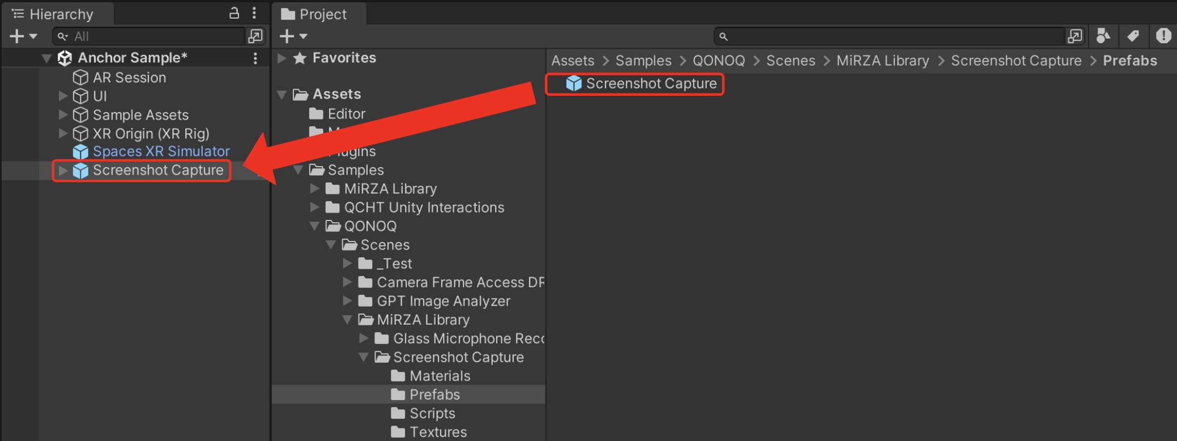This screenshot has height=441, width=1177.
Task: Click the AR Session cube icon
Action: pyautogui.click(x=81, y=78)
